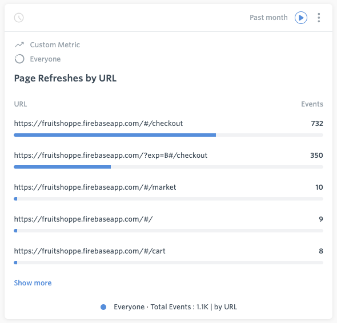
Task: Click the Everyone segment circle icon
Action: [19, 59]
